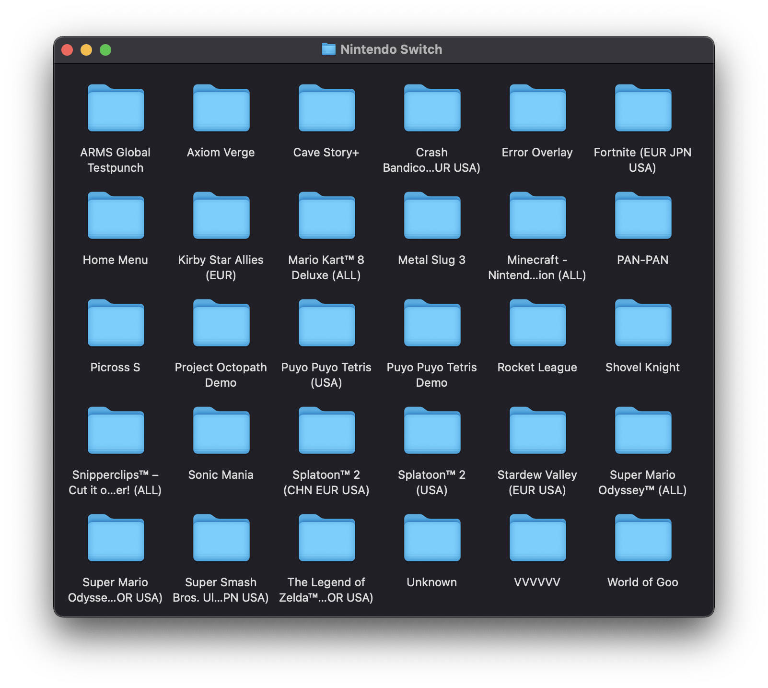The image size is (768, 688).
Task: Click the Super Smash Bros. folder icon
Action: [221, 538]
